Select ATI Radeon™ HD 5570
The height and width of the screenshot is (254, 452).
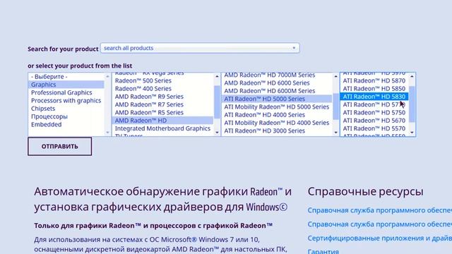click(374, 128)
